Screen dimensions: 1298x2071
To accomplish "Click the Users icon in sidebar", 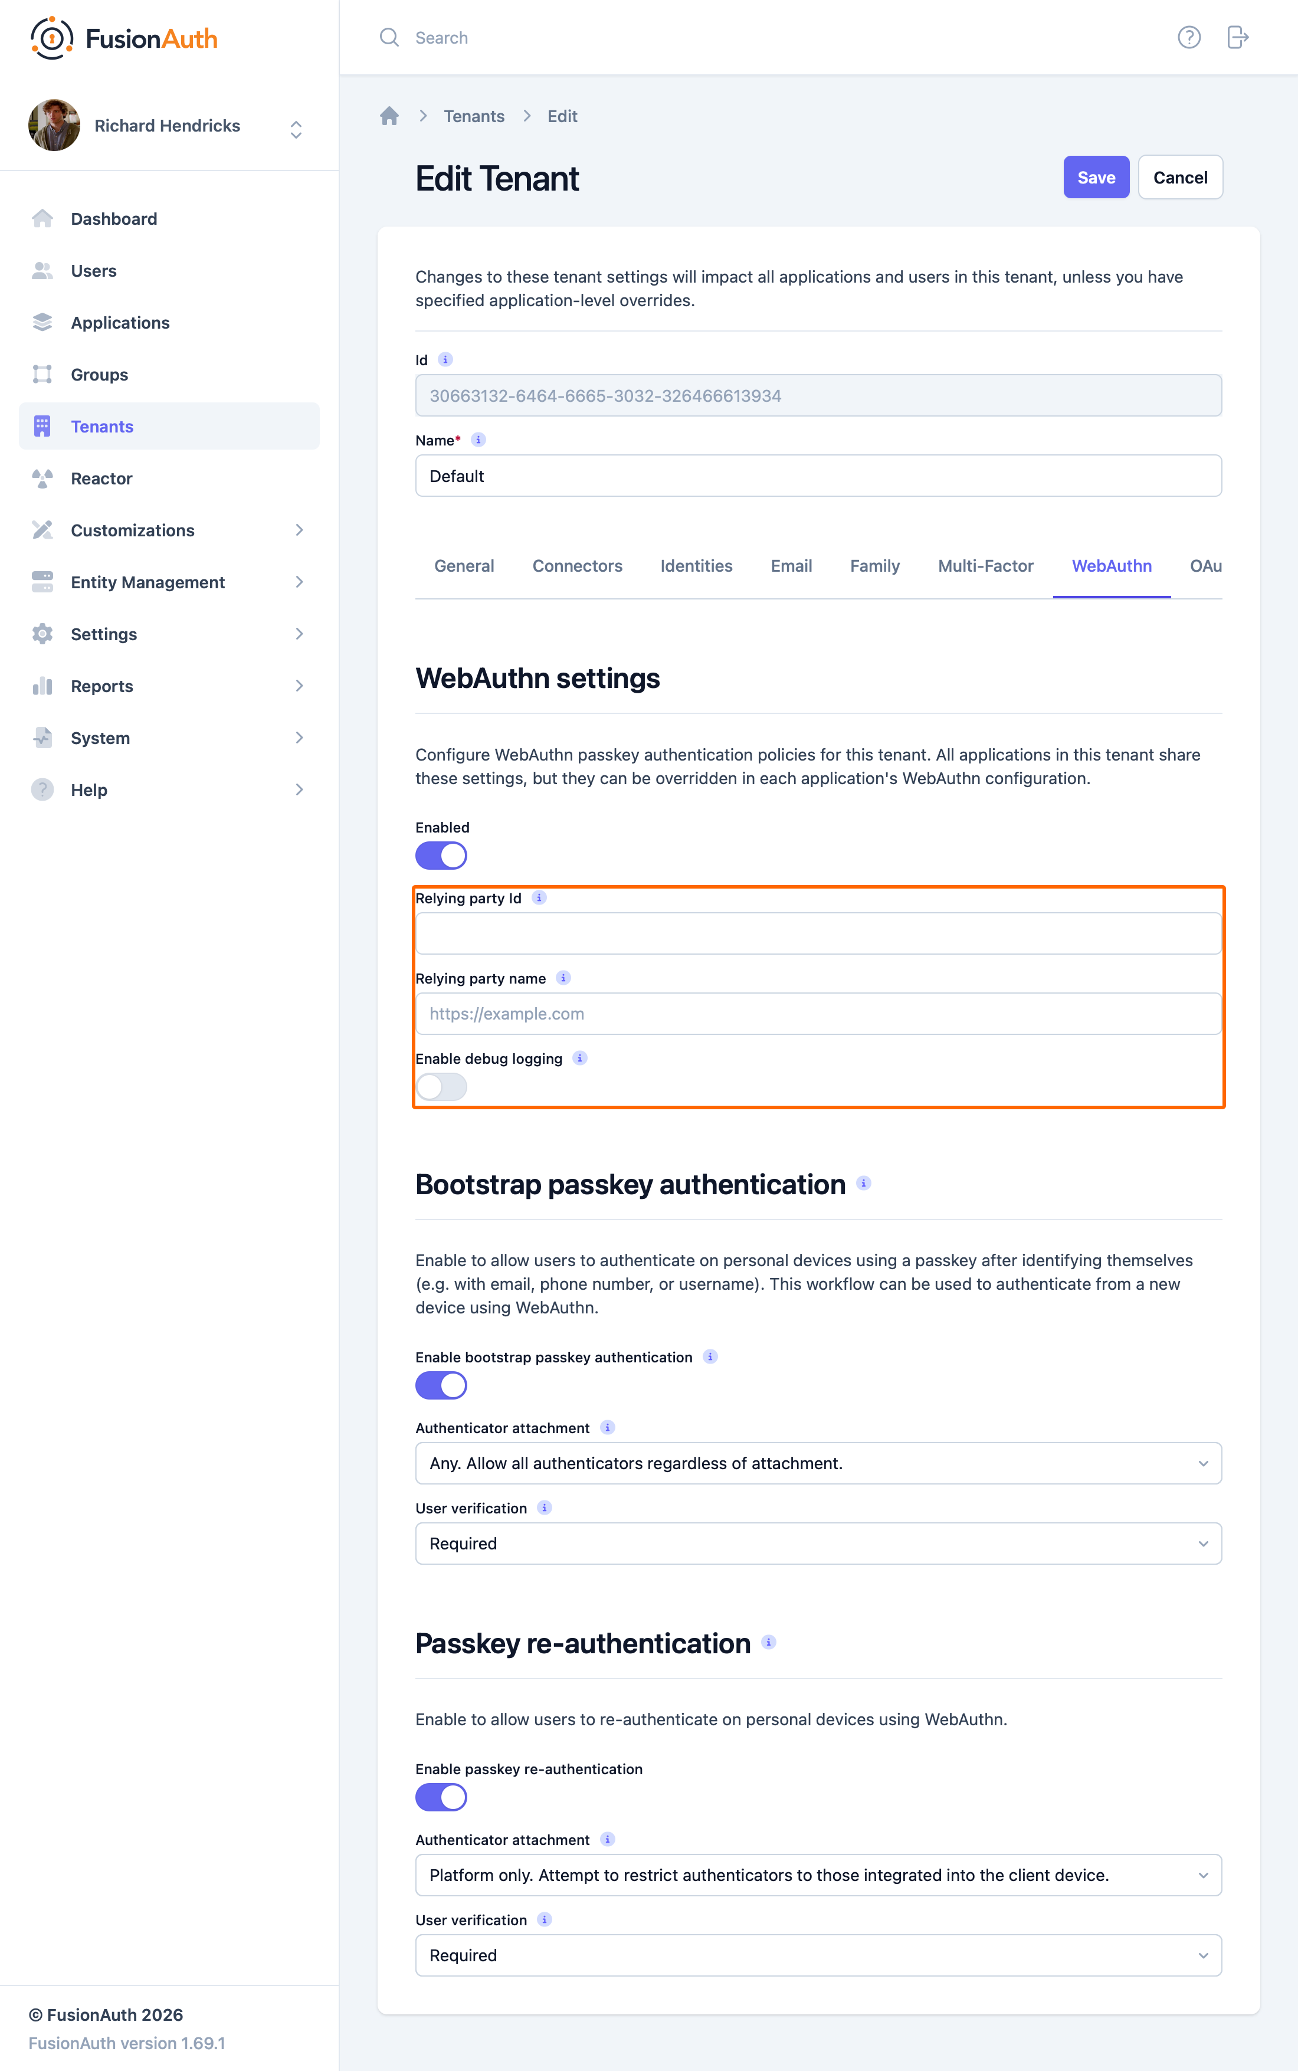I will (x=42, y=270).
